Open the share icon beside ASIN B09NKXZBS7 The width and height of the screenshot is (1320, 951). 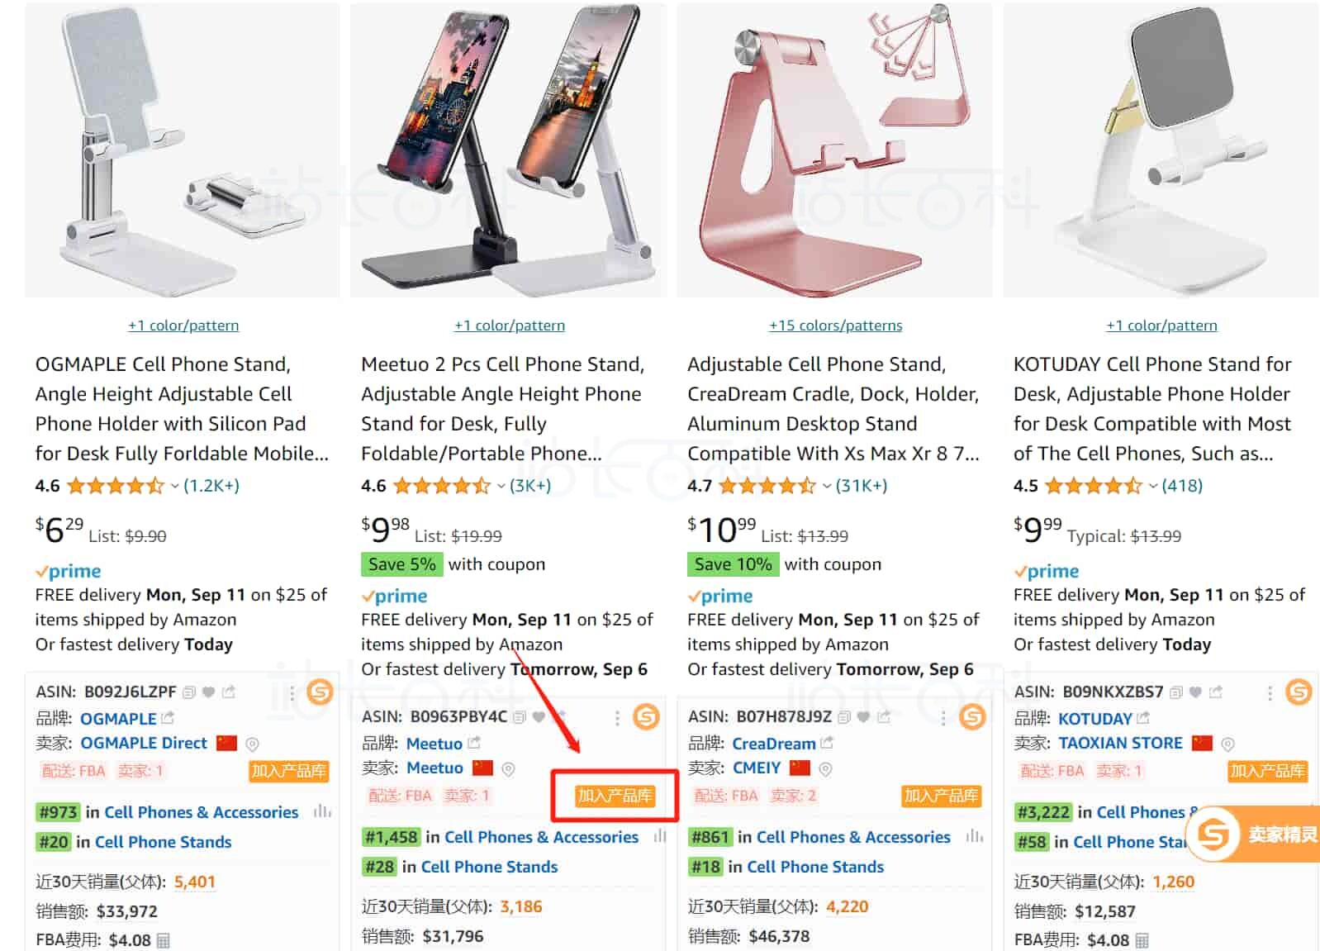[x=1216, y=692]
